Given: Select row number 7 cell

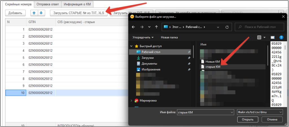Looking at the screenshot, I should 16,72.
